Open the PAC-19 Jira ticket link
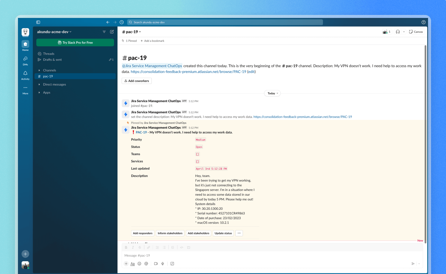The image size is (446, 274). click(142, 132)
